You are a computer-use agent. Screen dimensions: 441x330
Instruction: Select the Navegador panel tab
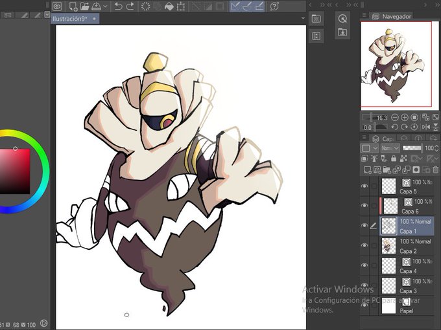tap(392, 17)
